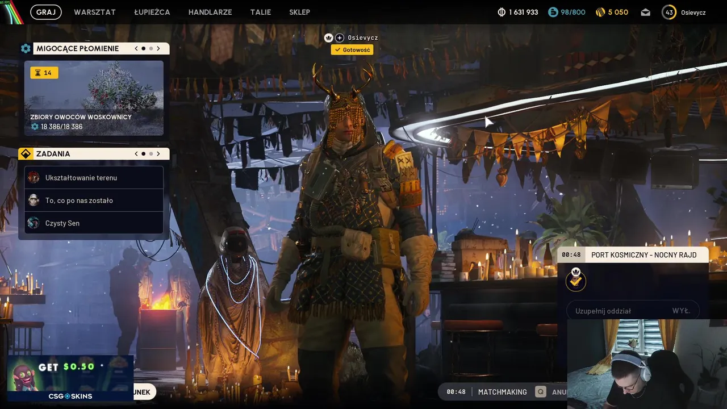Click the yellow striped currency icon by 5 050
This screenshot has width=727, height=409.
(x=600, y=12)
